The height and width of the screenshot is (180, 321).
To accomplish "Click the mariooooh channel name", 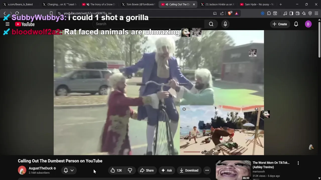I will tap(259, 171).
